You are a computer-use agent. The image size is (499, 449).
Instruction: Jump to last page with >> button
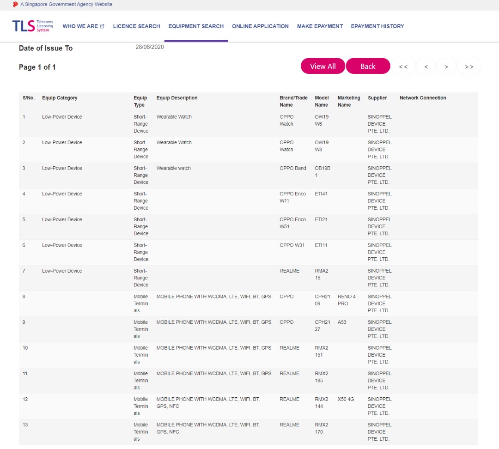click(x=469, y=67)
